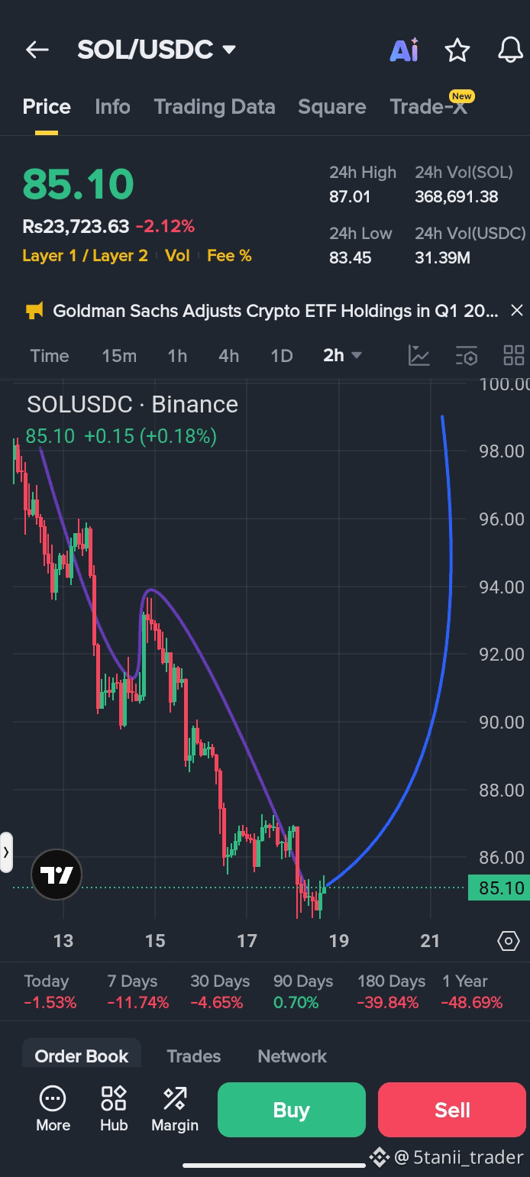Click the 180 Days -39.84% performance
This screenshot has height=1177, width=530.
[391, 992]
